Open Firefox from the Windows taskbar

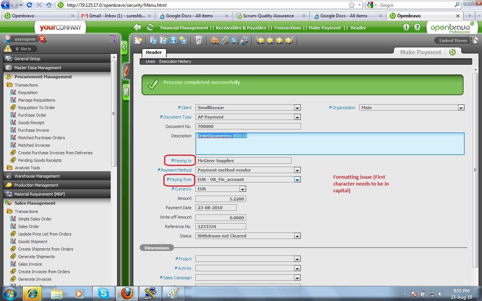point(127,293)
